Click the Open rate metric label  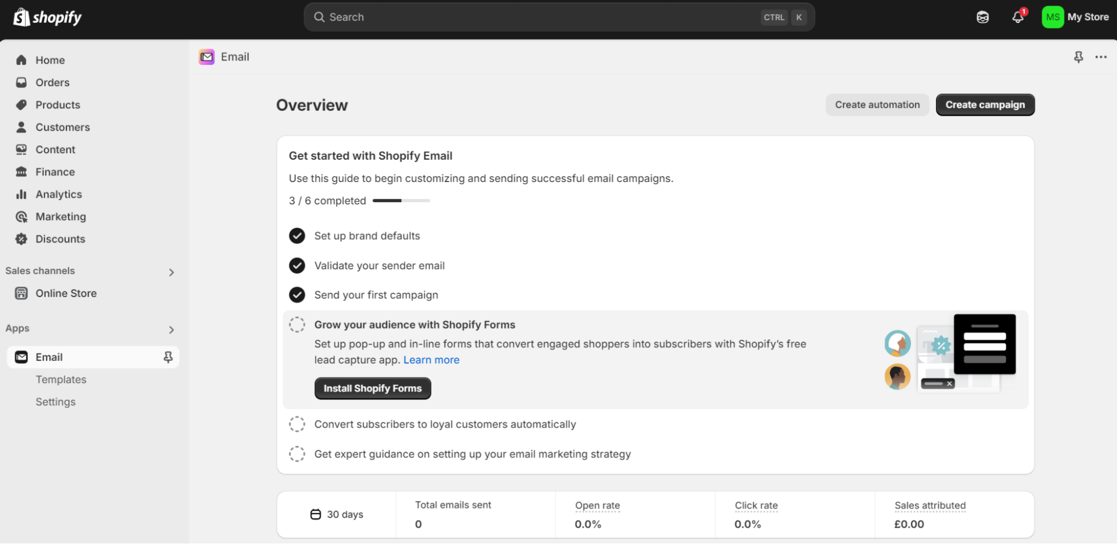[x=597, y=505]
